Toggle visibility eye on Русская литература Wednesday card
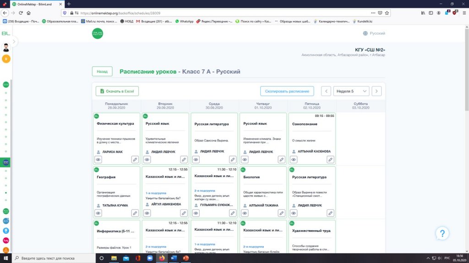Viewport: 469px width, 263px height. (196, 159)
